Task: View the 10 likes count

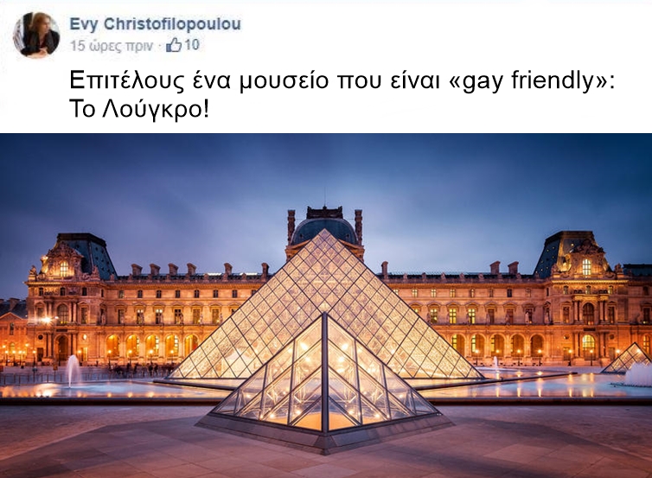Action: pyautogui.click(x=192, y=45)
